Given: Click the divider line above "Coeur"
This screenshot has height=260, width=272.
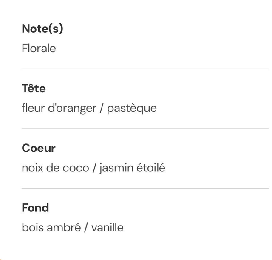Looking at the screenshot, I should click(144, 128).
